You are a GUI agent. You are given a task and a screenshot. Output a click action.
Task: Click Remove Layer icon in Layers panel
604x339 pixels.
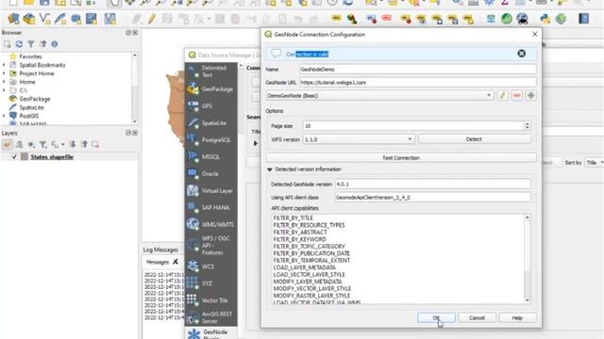[x=95, y=144]
